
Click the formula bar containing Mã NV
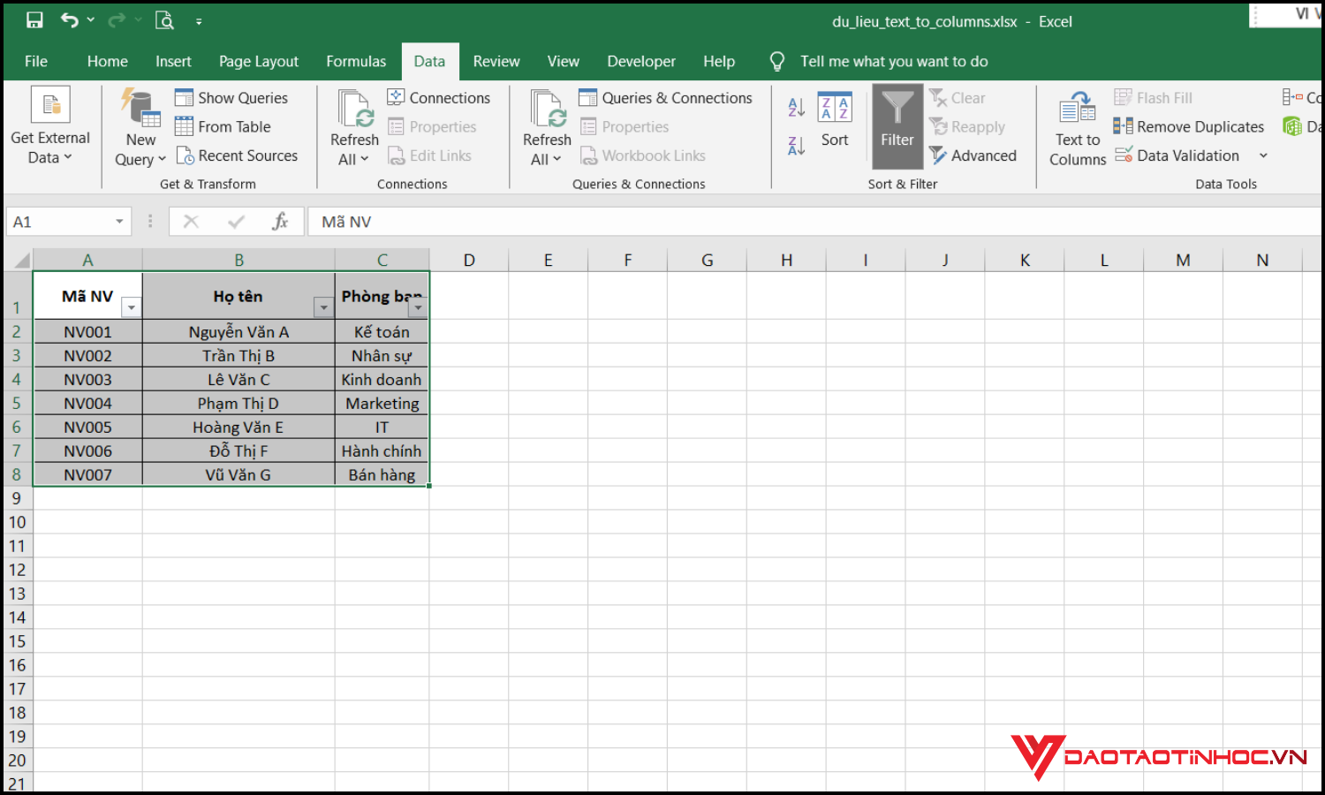click(x=813, y=222)
